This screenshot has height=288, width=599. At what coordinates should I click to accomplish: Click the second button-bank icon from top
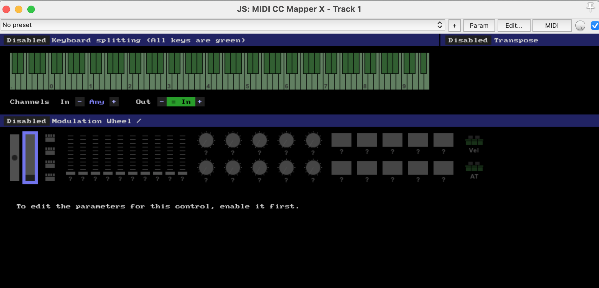tap(50, 151)
